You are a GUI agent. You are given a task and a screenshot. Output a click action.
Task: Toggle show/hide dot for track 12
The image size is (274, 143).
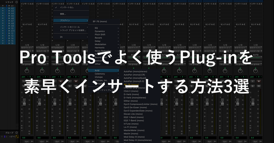coord(3,33)
